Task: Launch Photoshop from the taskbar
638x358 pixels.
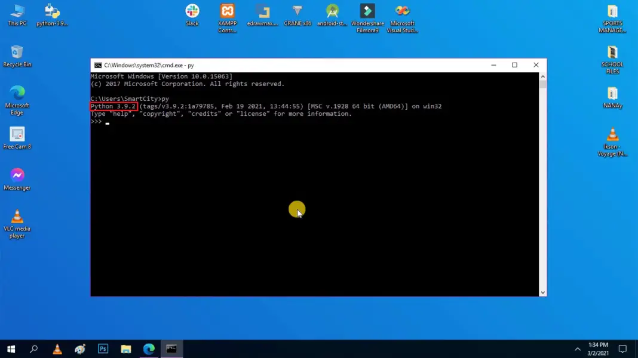Action: [103, 348]
